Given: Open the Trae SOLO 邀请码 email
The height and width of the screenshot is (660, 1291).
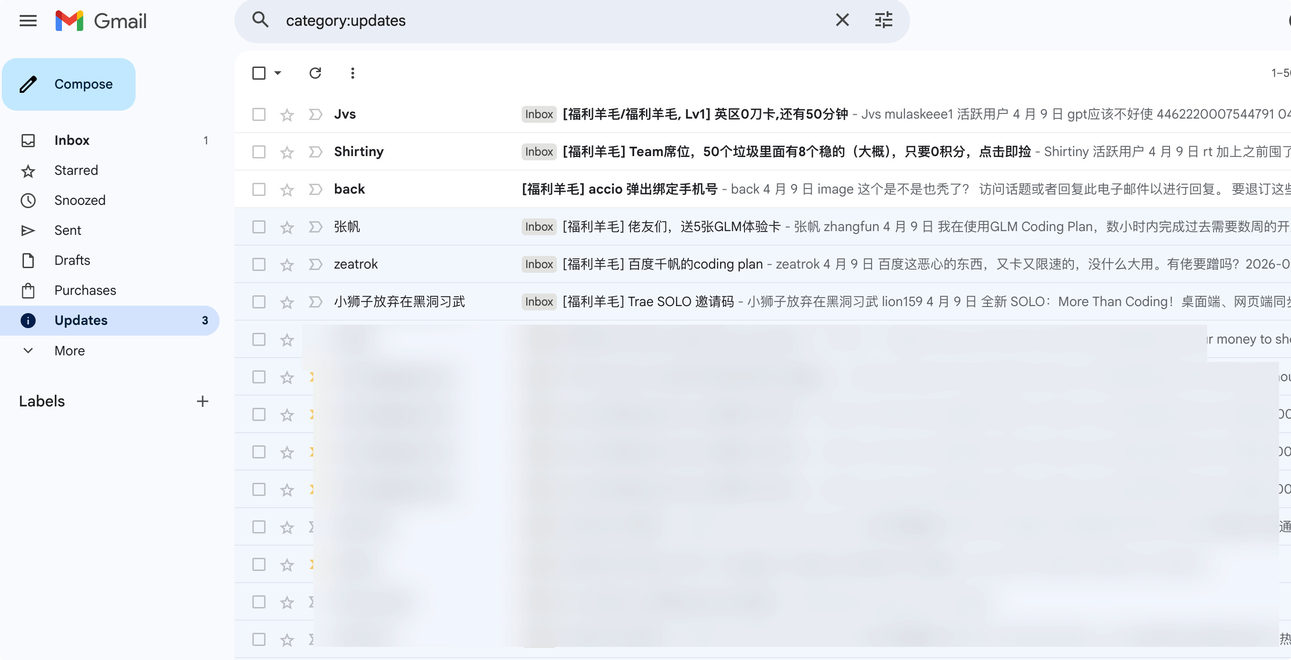Looking at the screenshot, I should pos(763,302).
